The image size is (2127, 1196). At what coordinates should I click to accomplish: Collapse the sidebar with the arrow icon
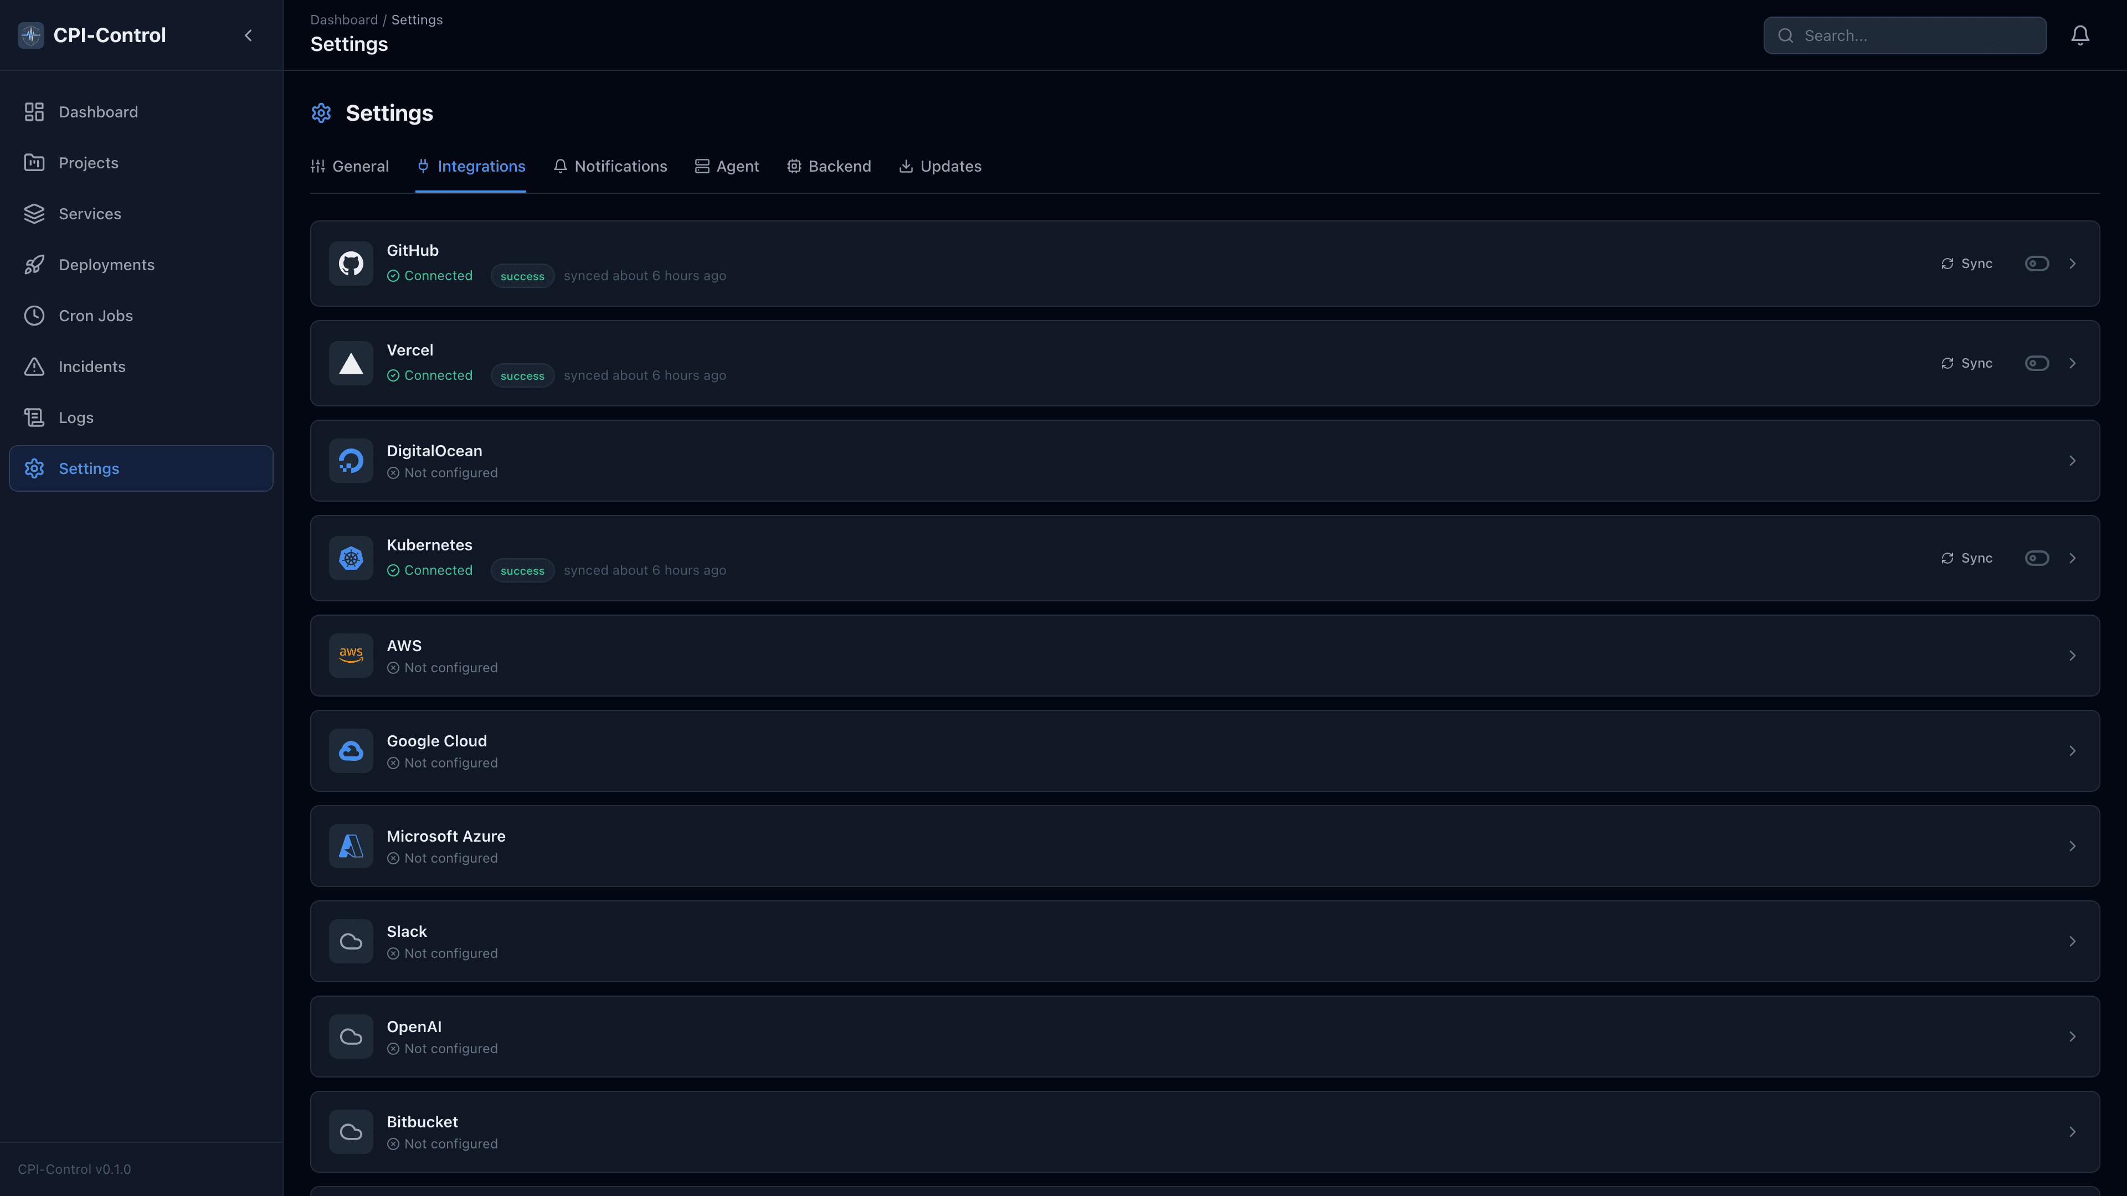point(249,35)
